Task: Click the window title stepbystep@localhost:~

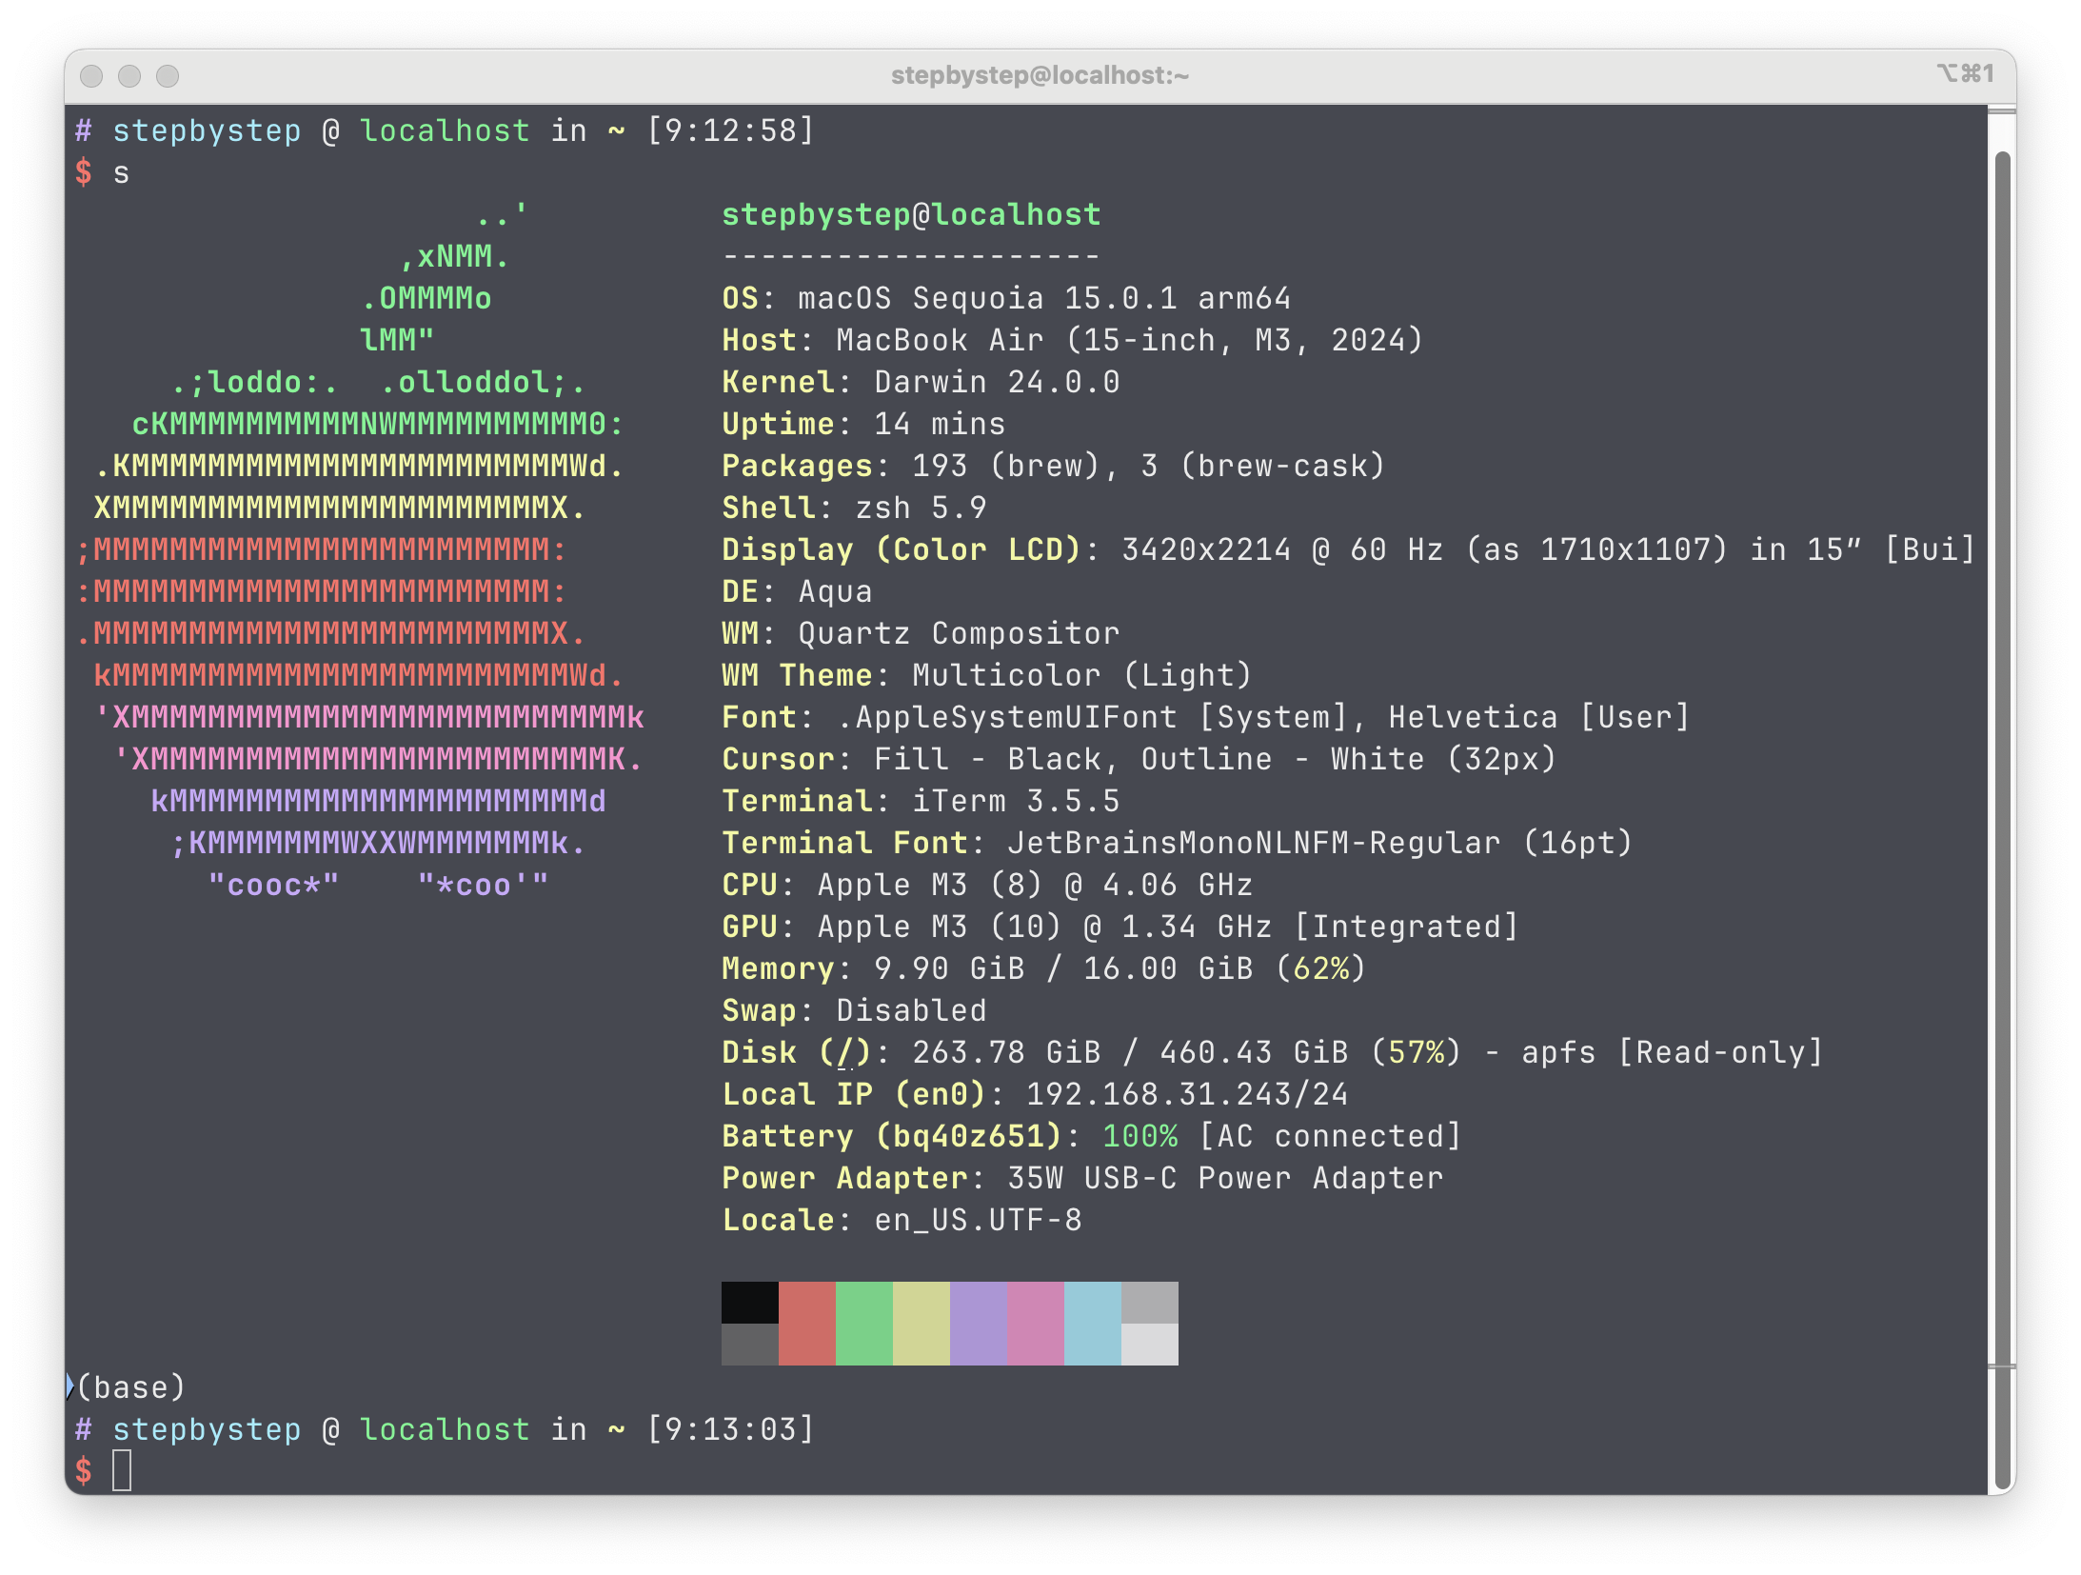Action: [x=1040, y=75]
